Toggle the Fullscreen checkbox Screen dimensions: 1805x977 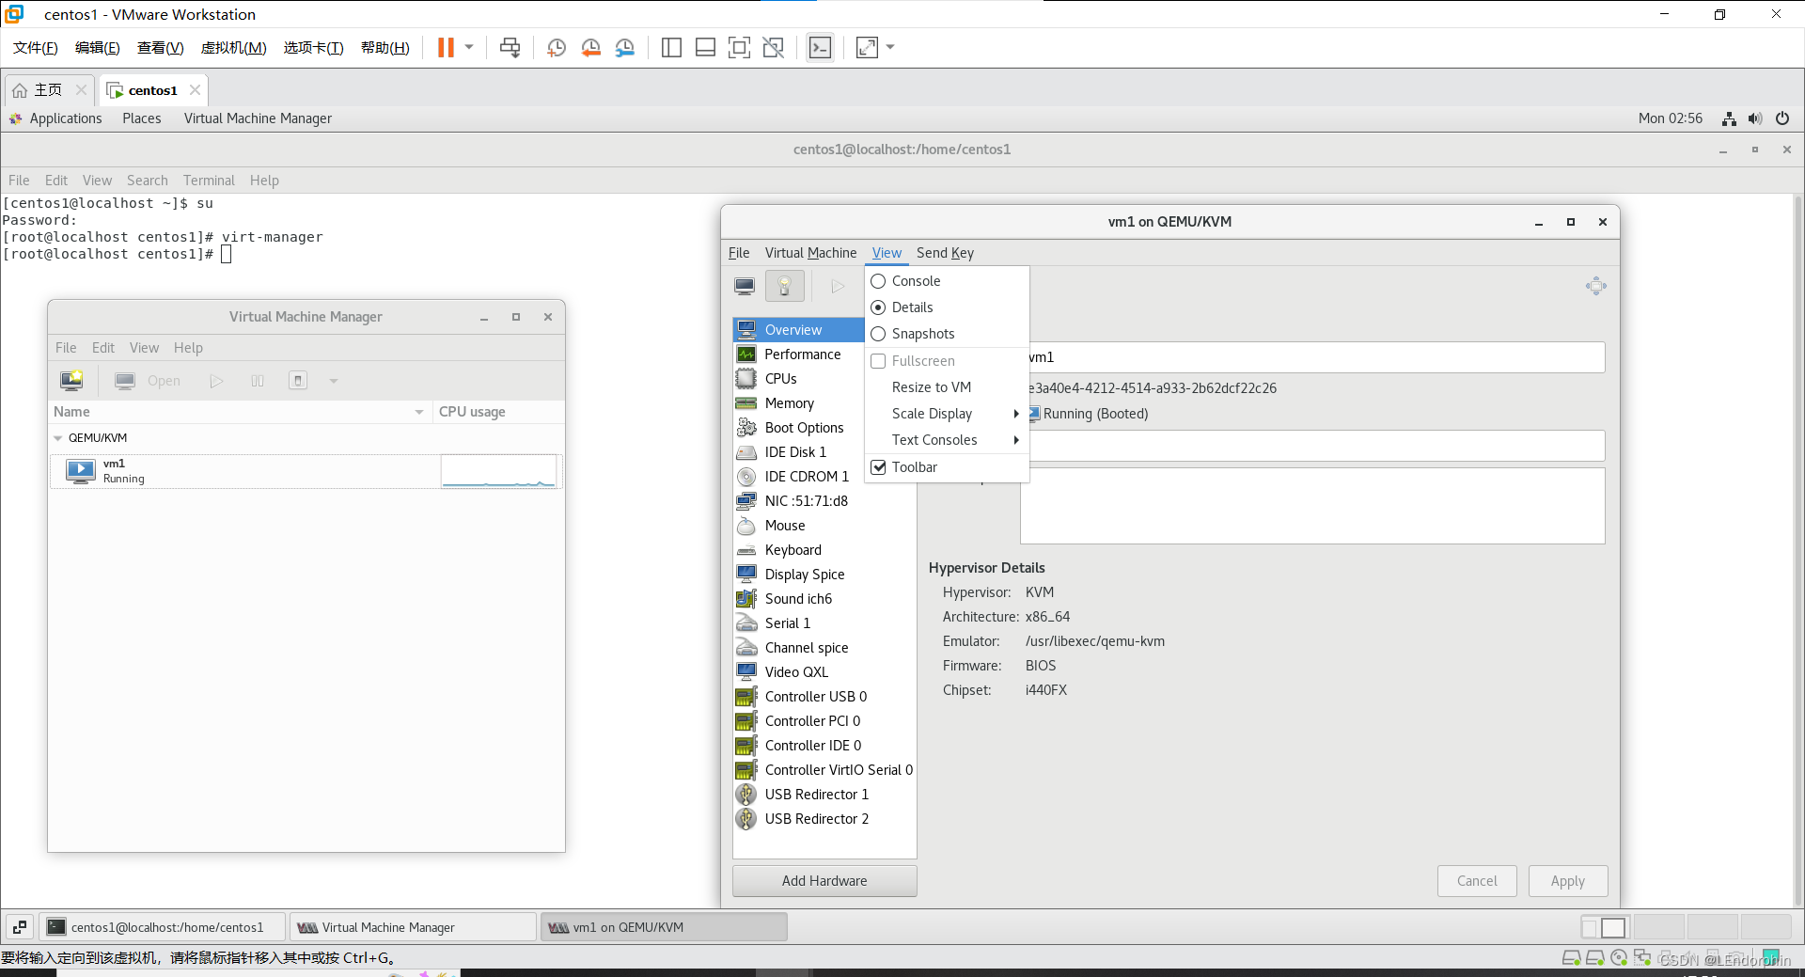[878, 361]
